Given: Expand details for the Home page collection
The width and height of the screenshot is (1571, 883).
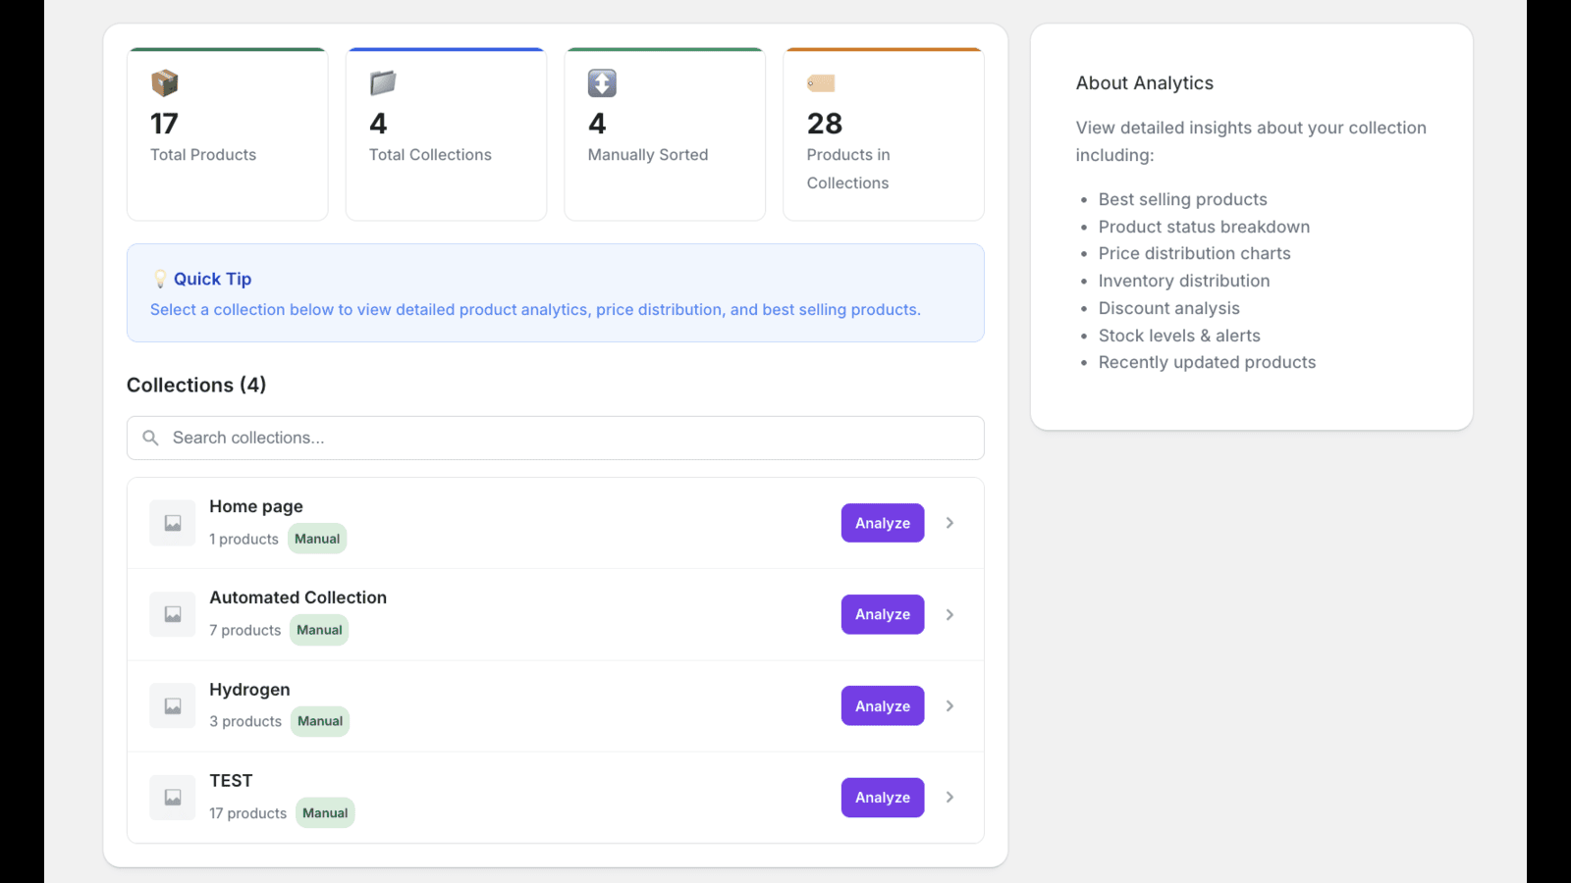Looking at the screenshot, I should point(949,523).
